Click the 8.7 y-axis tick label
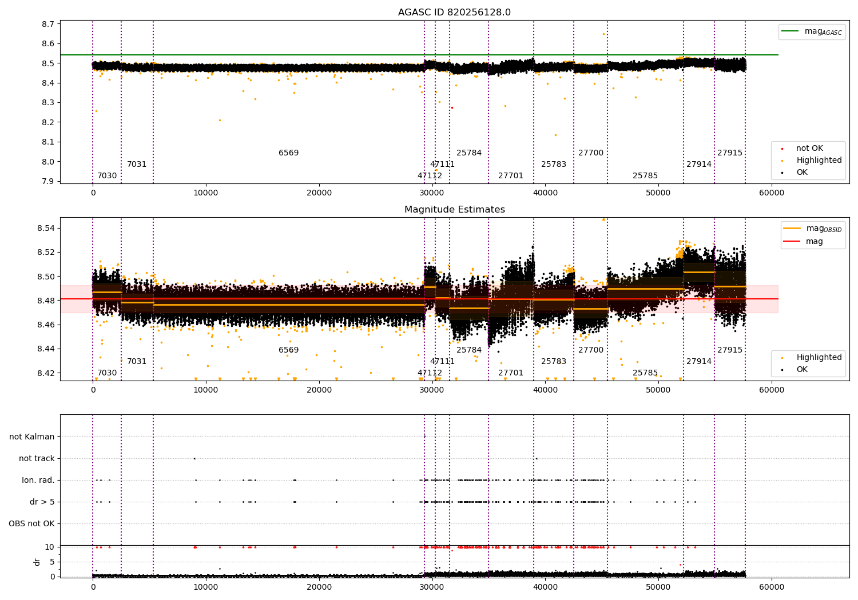 tap(48, 24)
